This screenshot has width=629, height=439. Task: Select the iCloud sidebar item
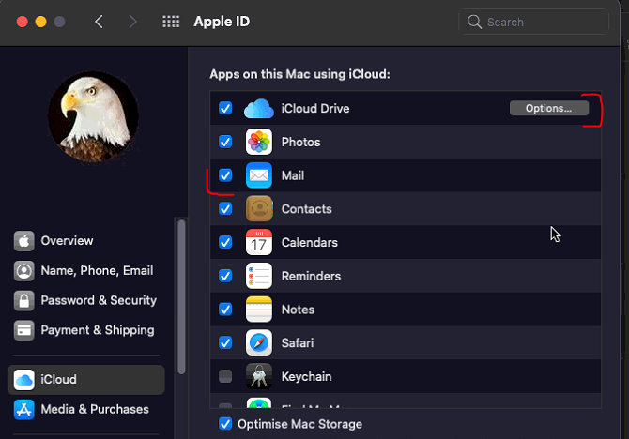(x=85, y=380)
